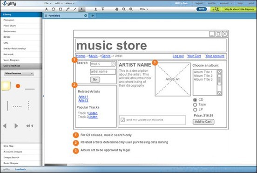
Task: Follow the Log out link in mockup
Action: 178,56
